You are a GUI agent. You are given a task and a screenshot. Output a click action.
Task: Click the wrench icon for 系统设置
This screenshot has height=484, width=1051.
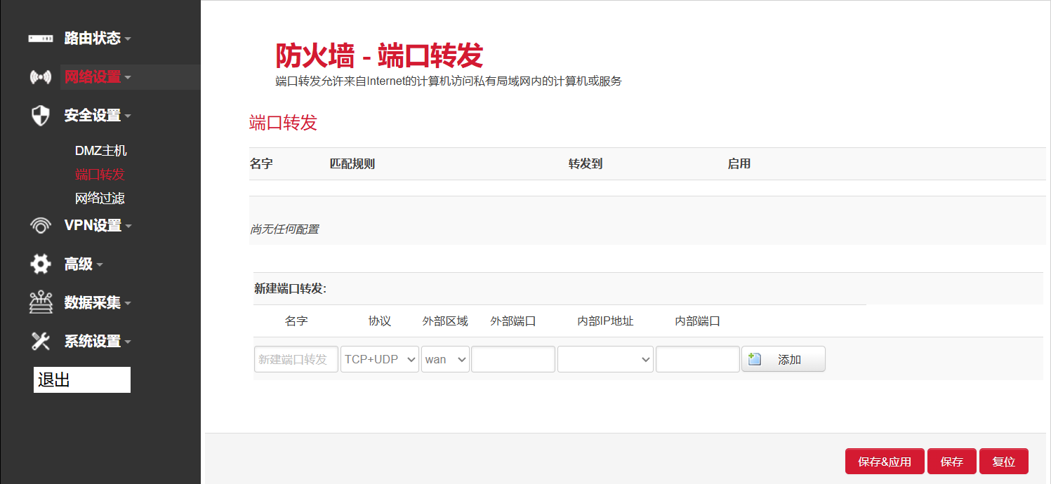click(x=40, y=340)
